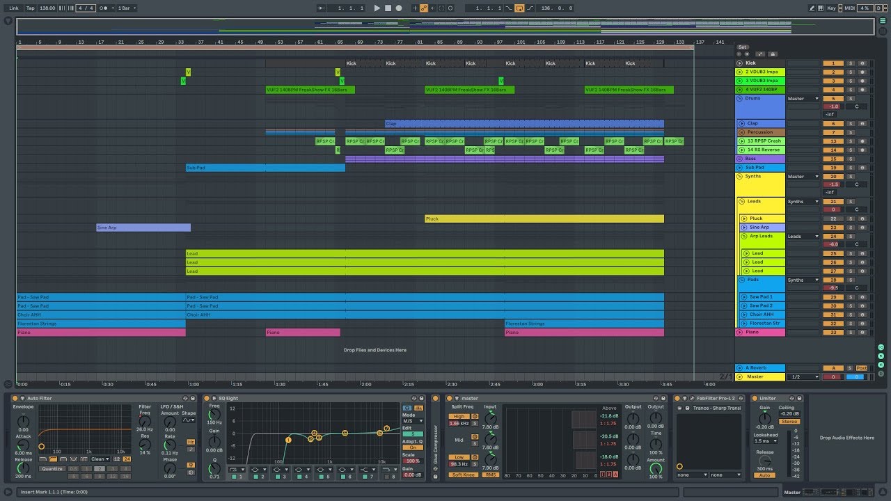Toggle the FabFilter Pro-L 2 device activator
Viewport: 891px width, 501px height.
click(677, 399)
